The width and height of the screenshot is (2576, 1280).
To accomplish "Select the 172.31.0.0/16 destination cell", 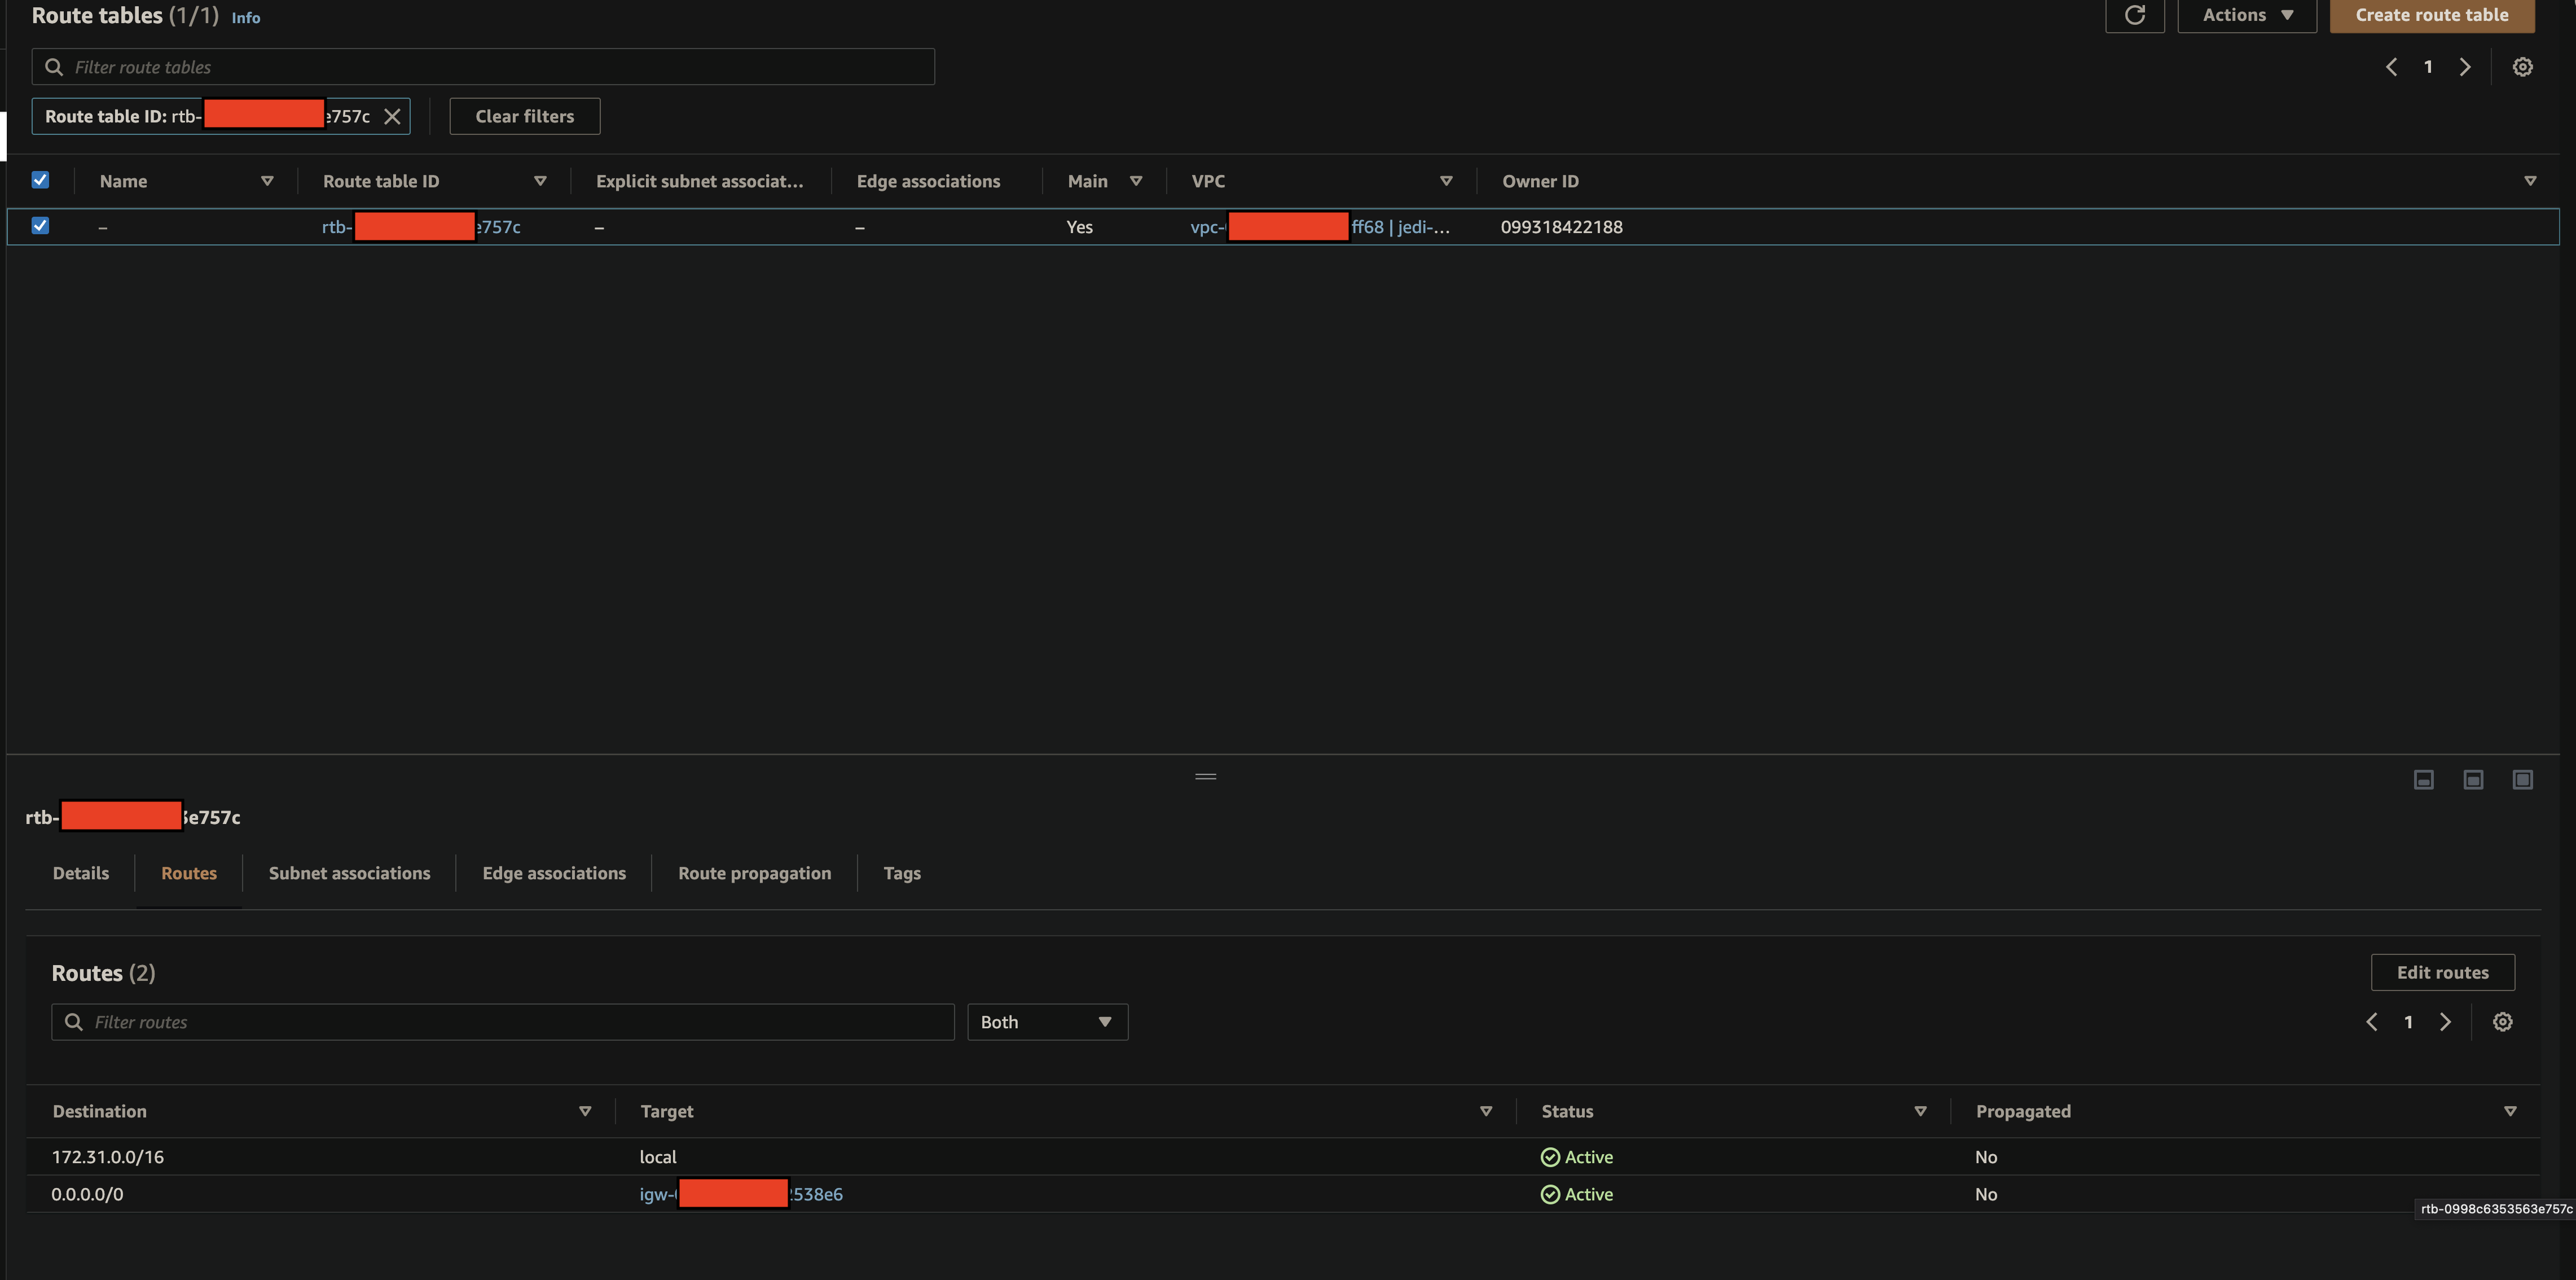I will pos(108,1157).
